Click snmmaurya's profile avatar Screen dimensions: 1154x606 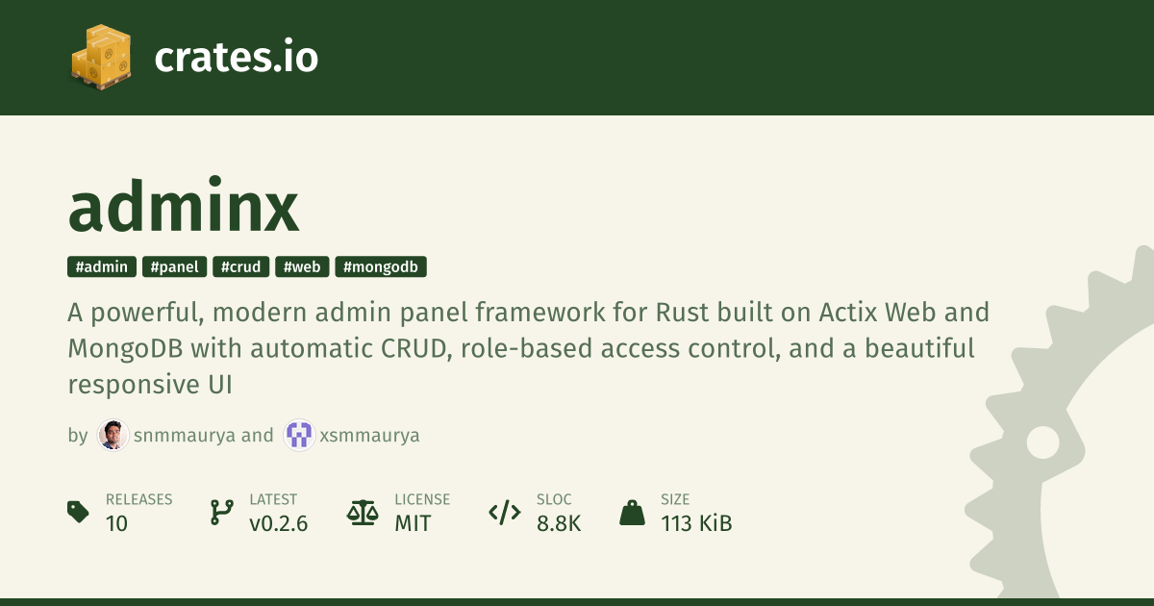coord(113,436)
